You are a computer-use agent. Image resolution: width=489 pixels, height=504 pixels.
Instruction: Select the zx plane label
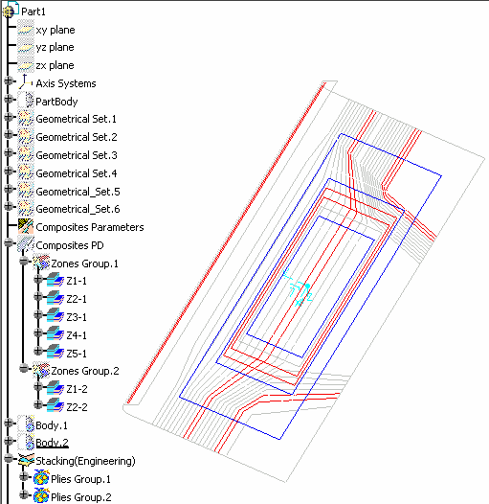pos(55,65)
